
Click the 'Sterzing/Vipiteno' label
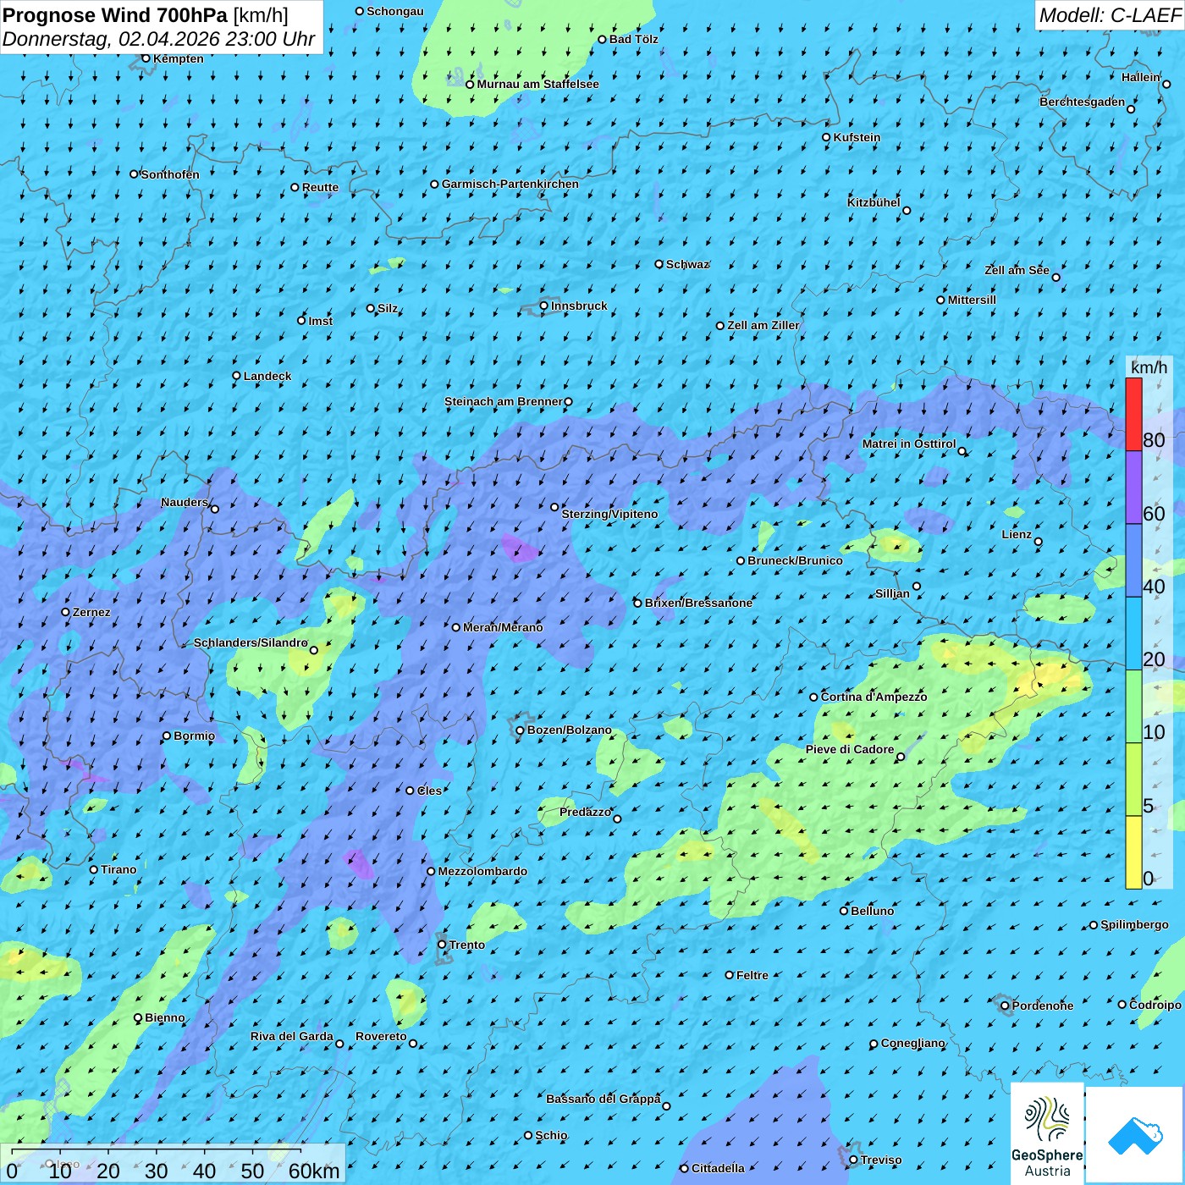(609, 514)
